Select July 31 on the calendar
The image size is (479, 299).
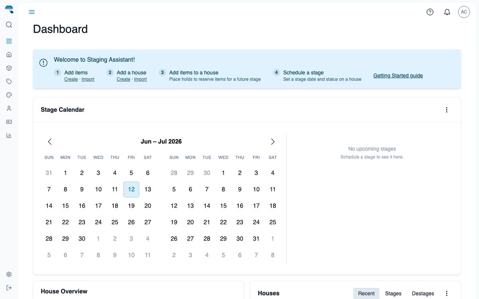pos(256,239)
